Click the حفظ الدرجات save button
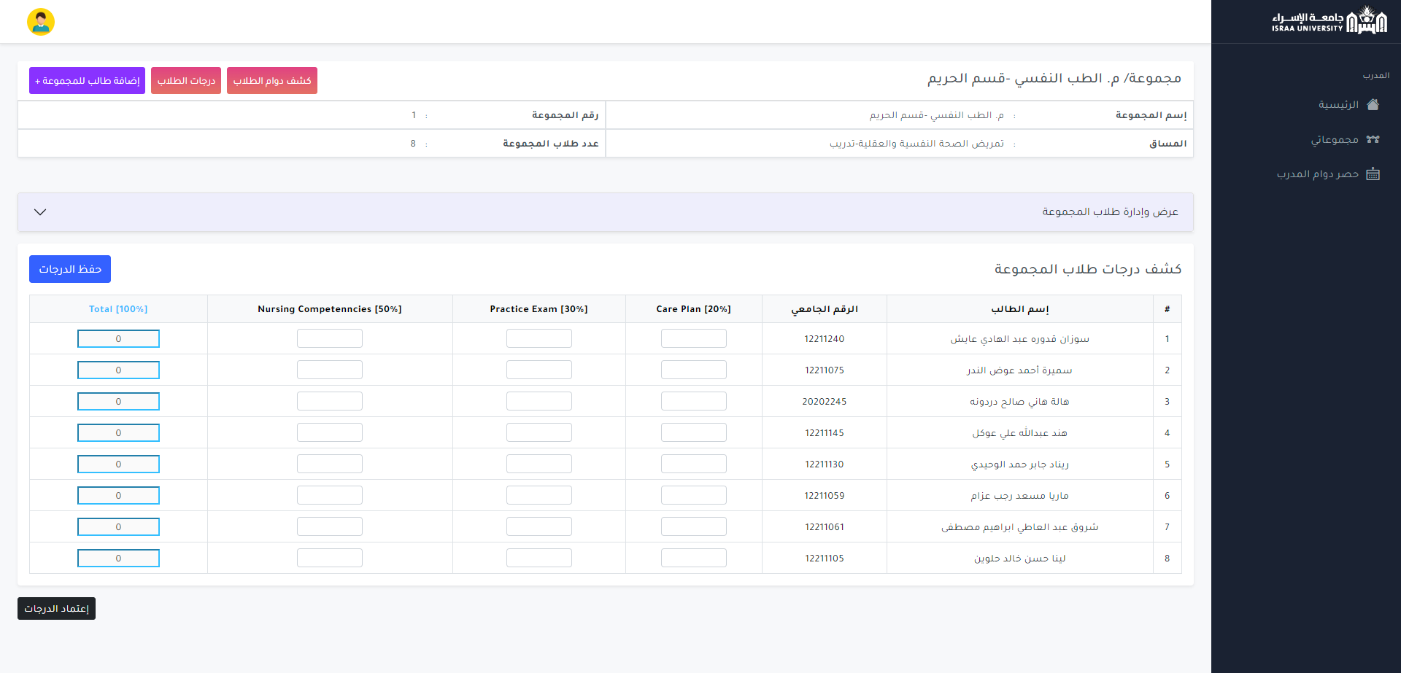 70,269
